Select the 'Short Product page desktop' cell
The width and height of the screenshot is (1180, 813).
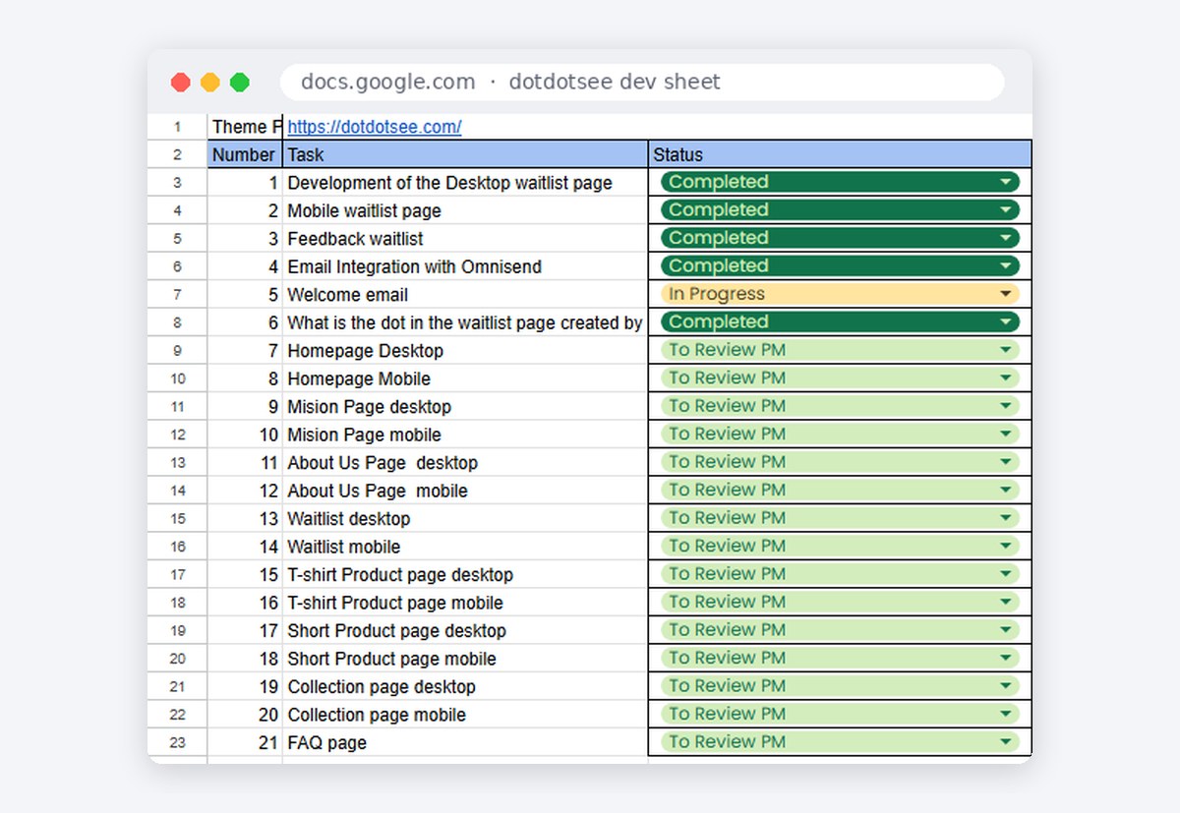click(465, 631)
